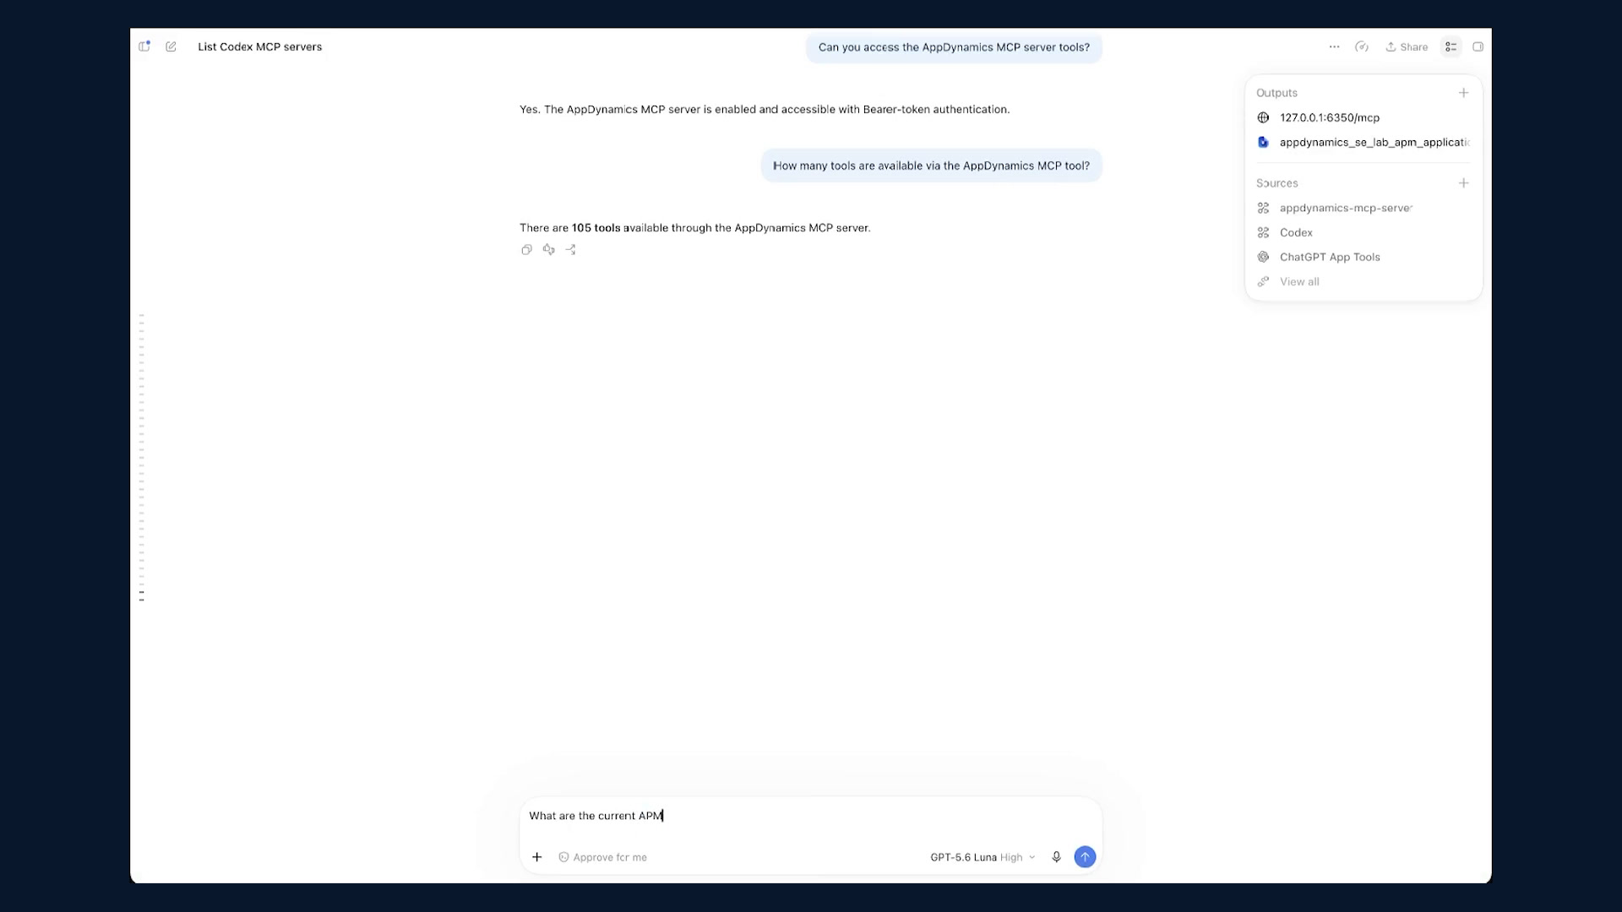Toggle Approve for me option
This screenshot has height=912, width=1622.
[x=602, y=857]
